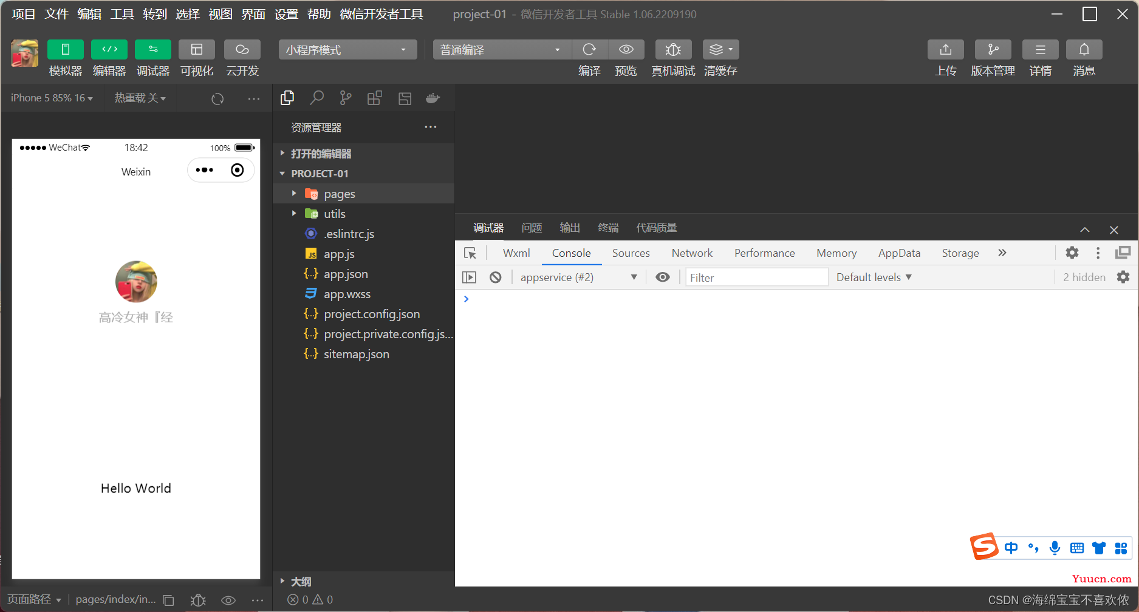Switch to the 输出 output tab

[570, 228]
